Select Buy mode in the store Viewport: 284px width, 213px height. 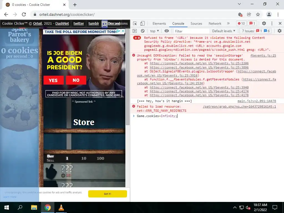50,156
